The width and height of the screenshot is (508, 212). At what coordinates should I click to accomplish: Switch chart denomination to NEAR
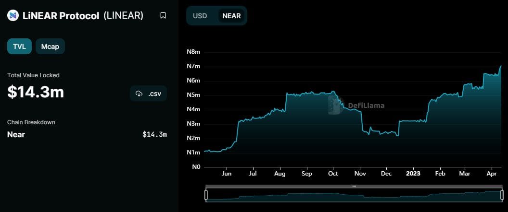click(231, 16)
